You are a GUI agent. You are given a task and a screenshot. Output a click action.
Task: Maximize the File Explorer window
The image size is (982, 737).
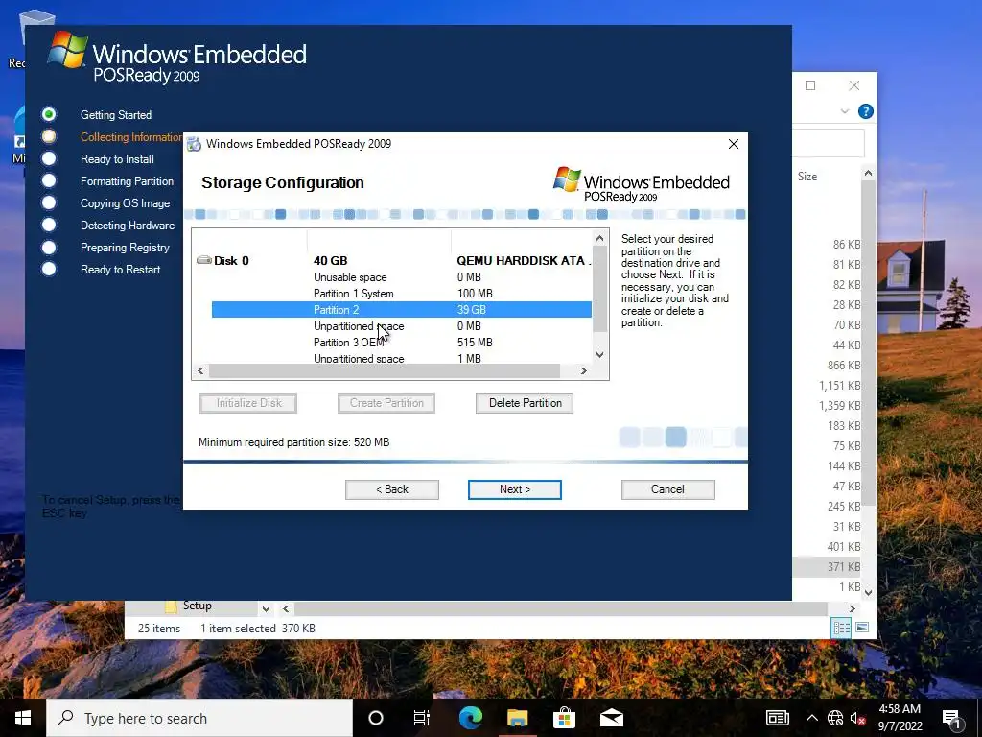(810, 85)
